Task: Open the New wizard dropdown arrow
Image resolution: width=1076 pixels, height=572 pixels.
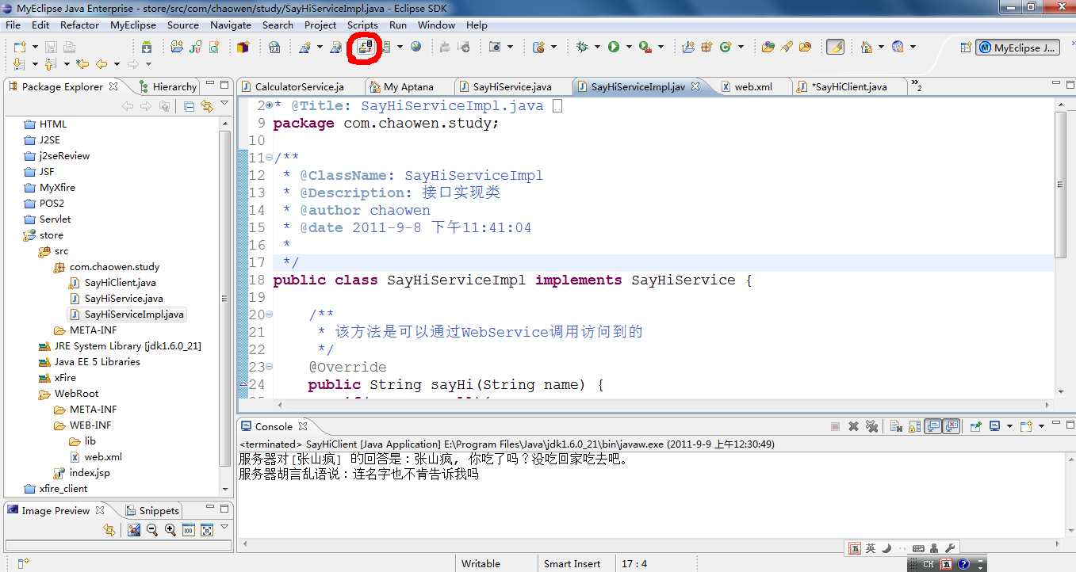Action: click(34, 48)
